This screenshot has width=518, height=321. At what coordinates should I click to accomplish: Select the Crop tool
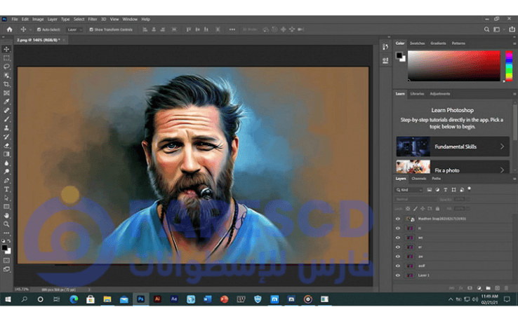point(6,85)
